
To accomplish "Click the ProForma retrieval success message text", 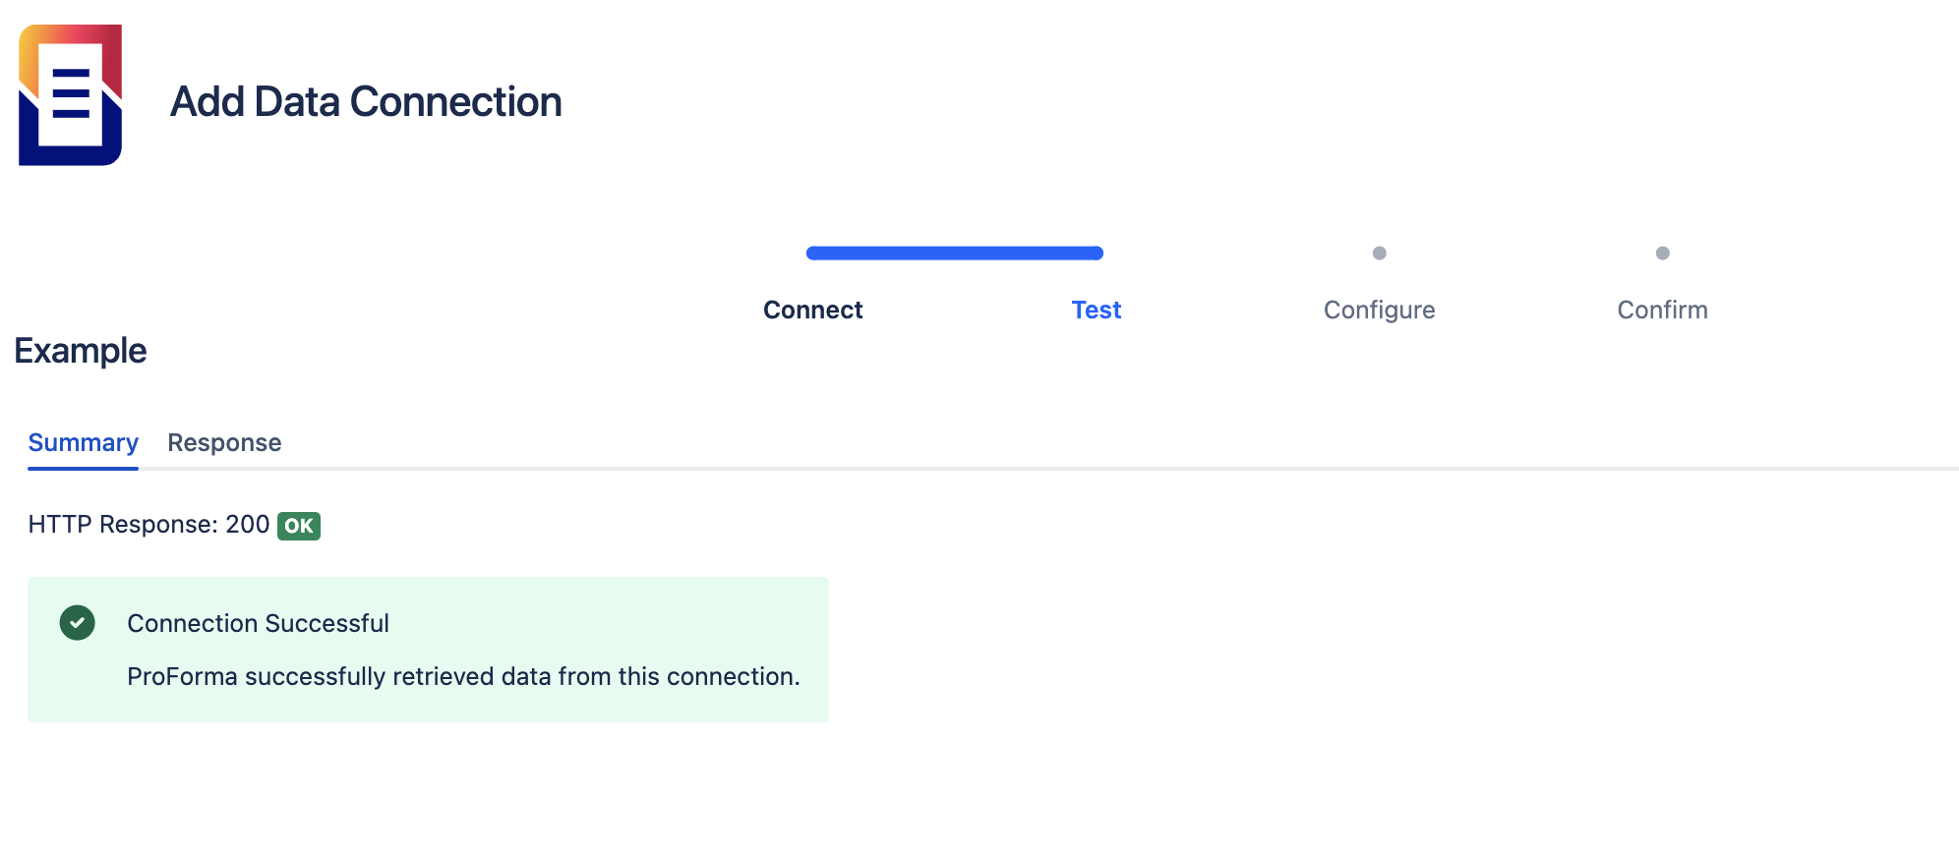I will (x=463, y=676).
